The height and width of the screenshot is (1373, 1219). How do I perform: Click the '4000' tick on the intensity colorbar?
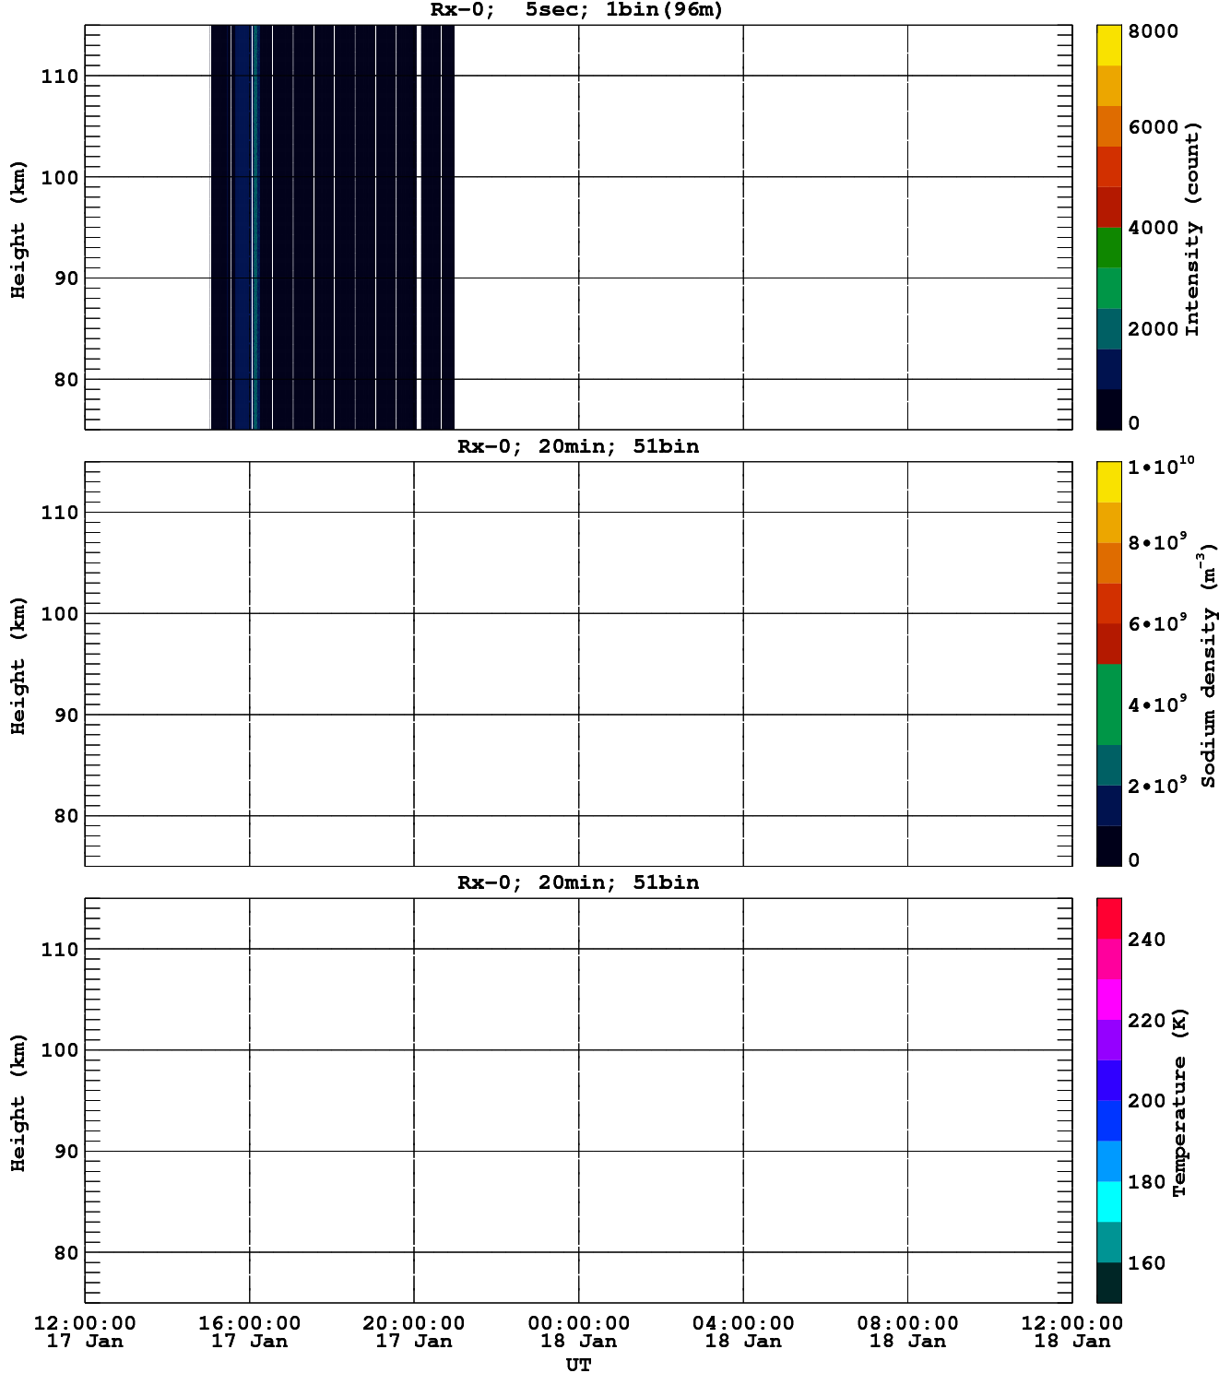(x=1153, y=228)
